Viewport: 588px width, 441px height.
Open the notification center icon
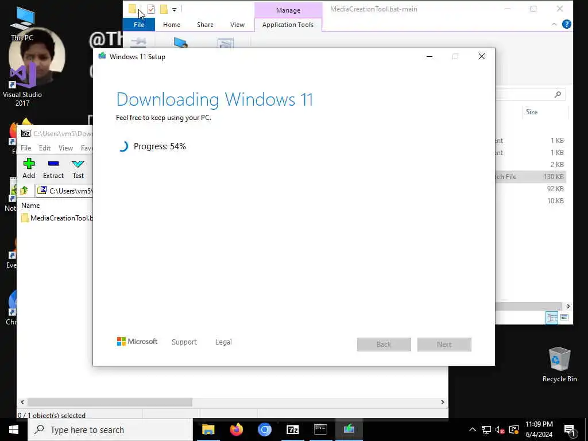(570, 431)
